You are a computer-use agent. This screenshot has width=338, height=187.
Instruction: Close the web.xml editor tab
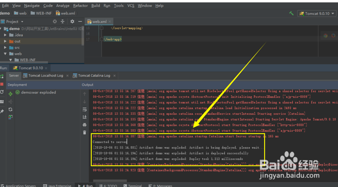click(110, 22)
